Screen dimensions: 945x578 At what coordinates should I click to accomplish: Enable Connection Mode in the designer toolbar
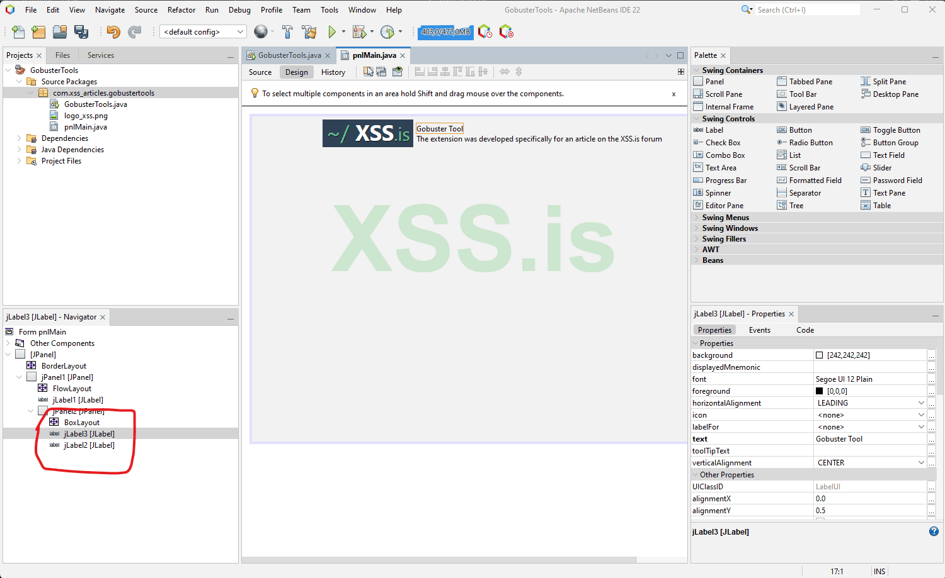click(382, 72)
